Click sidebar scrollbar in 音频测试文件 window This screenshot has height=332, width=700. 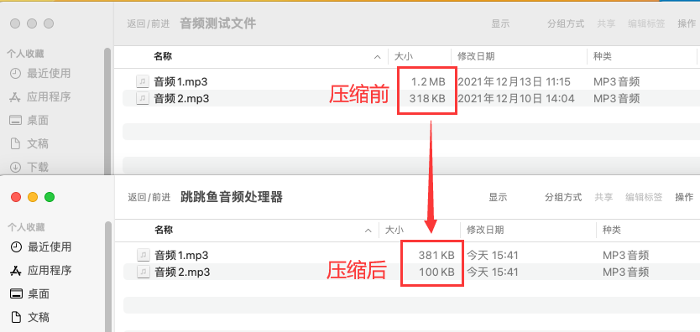pyautogui.click(x=107, y=111)
